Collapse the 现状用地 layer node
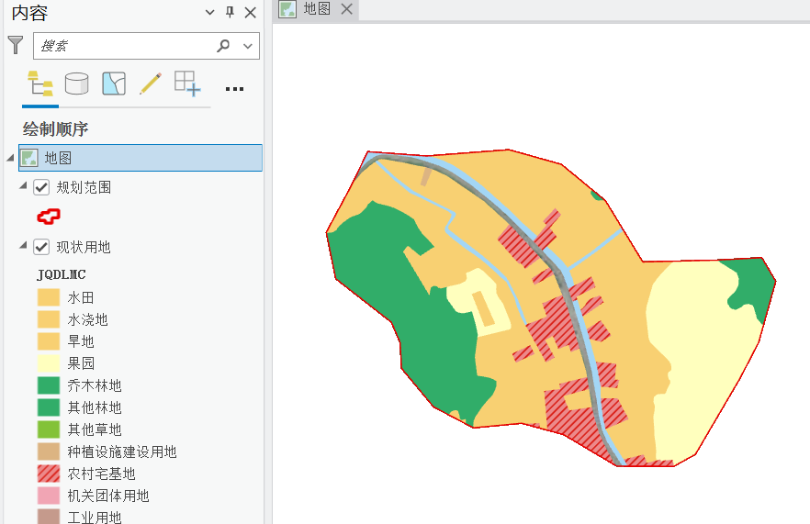 click(23, 246)
